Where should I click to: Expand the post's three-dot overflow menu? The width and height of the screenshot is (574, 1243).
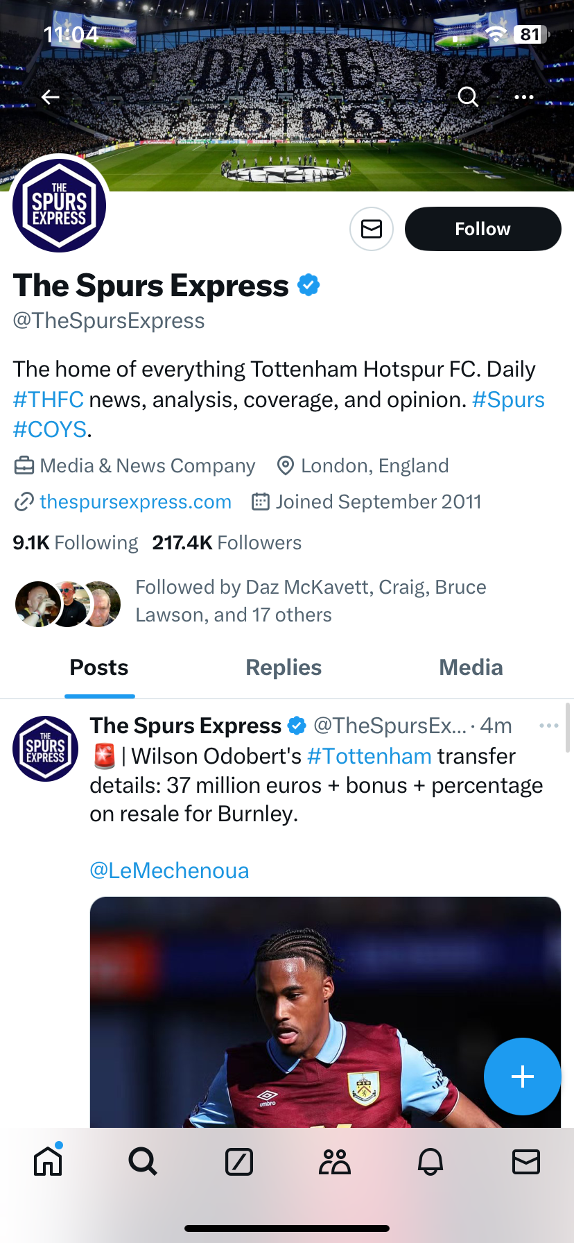(548, 726)
